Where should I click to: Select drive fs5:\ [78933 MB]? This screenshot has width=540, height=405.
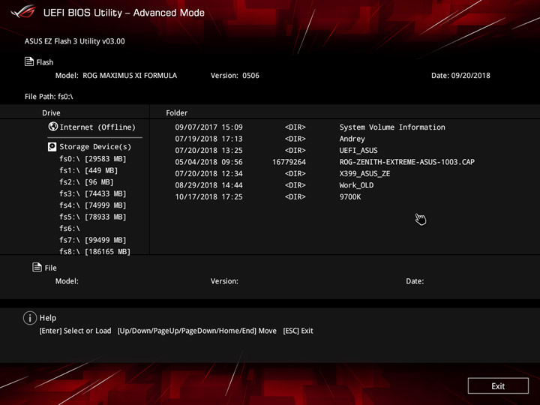pos(93,217)
